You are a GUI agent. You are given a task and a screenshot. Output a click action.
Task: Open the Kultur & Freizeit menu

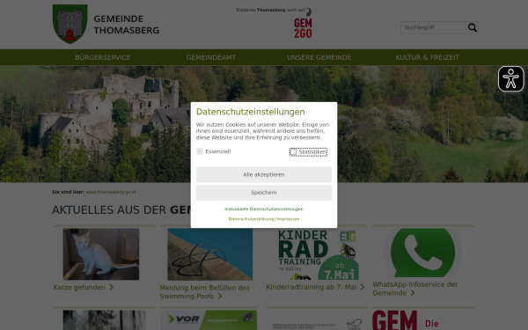427,57
